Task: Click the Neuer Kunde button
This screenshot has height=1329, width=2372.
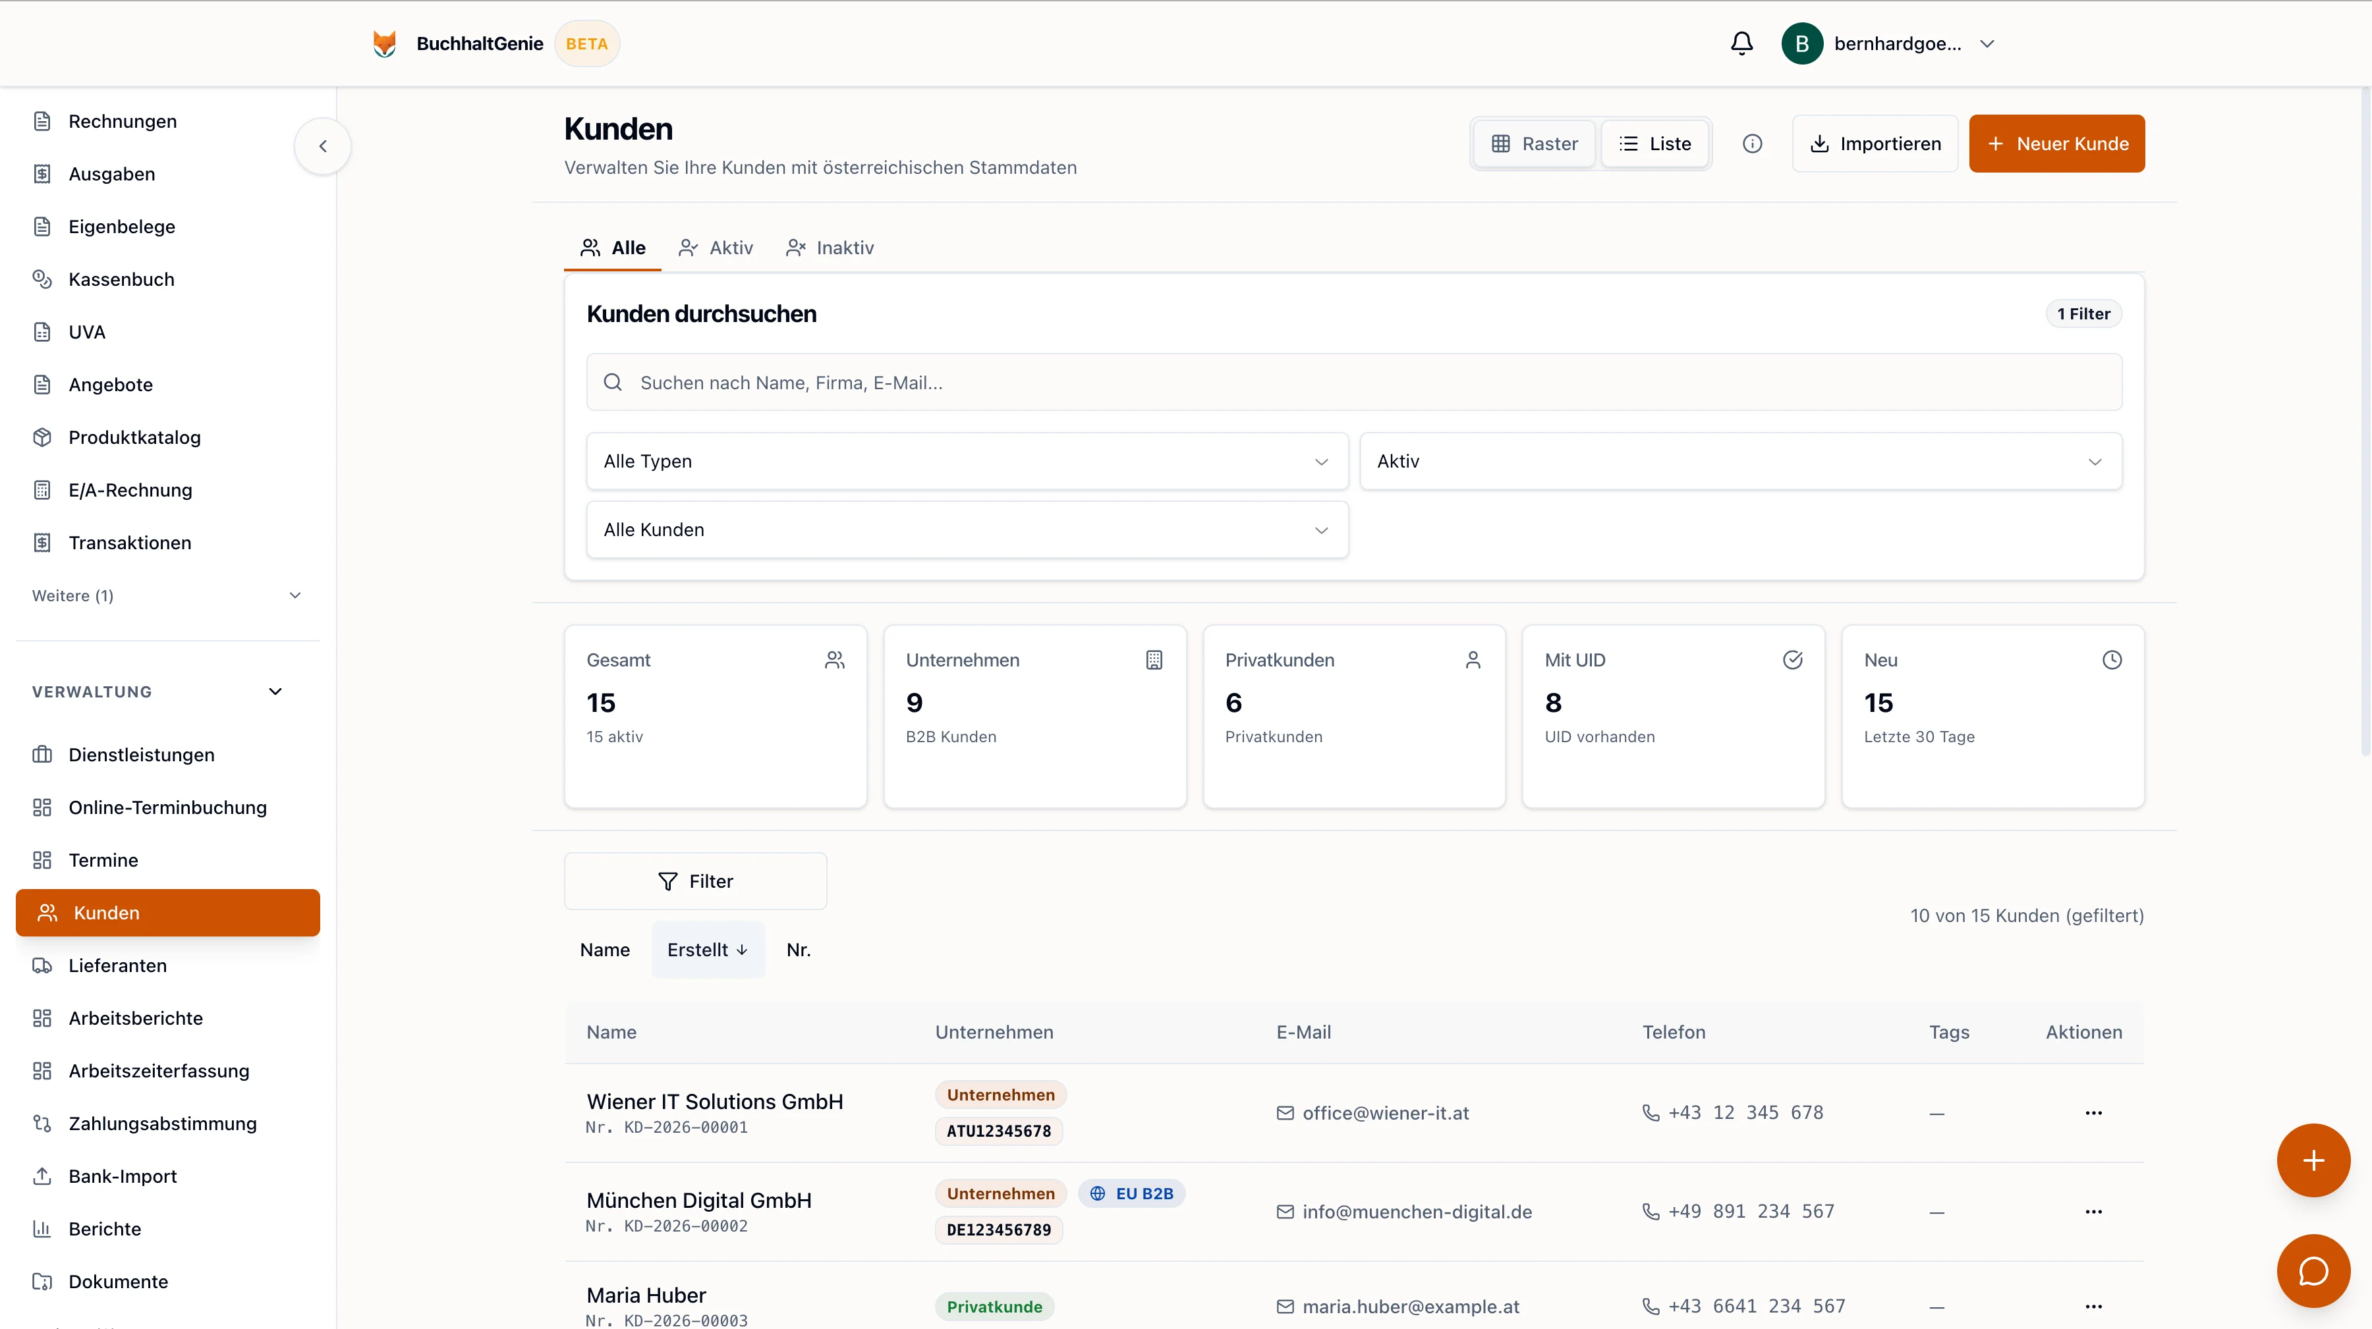Action: pos(2056,144)
